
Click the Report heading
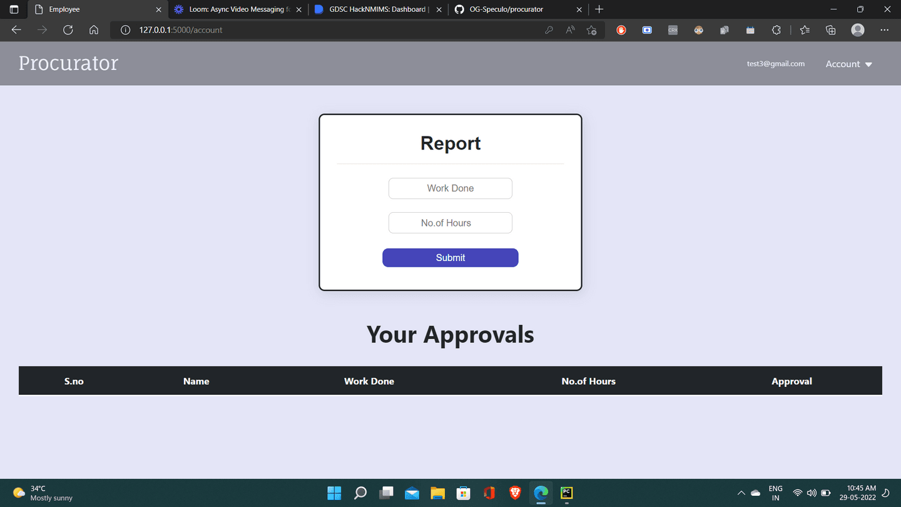click(450, 143)
